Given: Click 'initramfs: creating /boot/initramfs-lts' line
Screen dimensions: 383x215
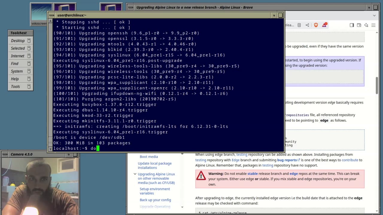Looking at the screenshot, I should (141, 127).
